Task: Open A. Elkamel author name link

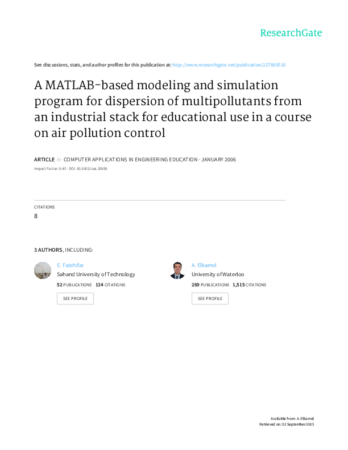Action: point(204,265)
